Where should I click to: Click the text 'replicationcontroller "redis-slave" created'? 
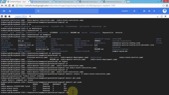(22, 76)
